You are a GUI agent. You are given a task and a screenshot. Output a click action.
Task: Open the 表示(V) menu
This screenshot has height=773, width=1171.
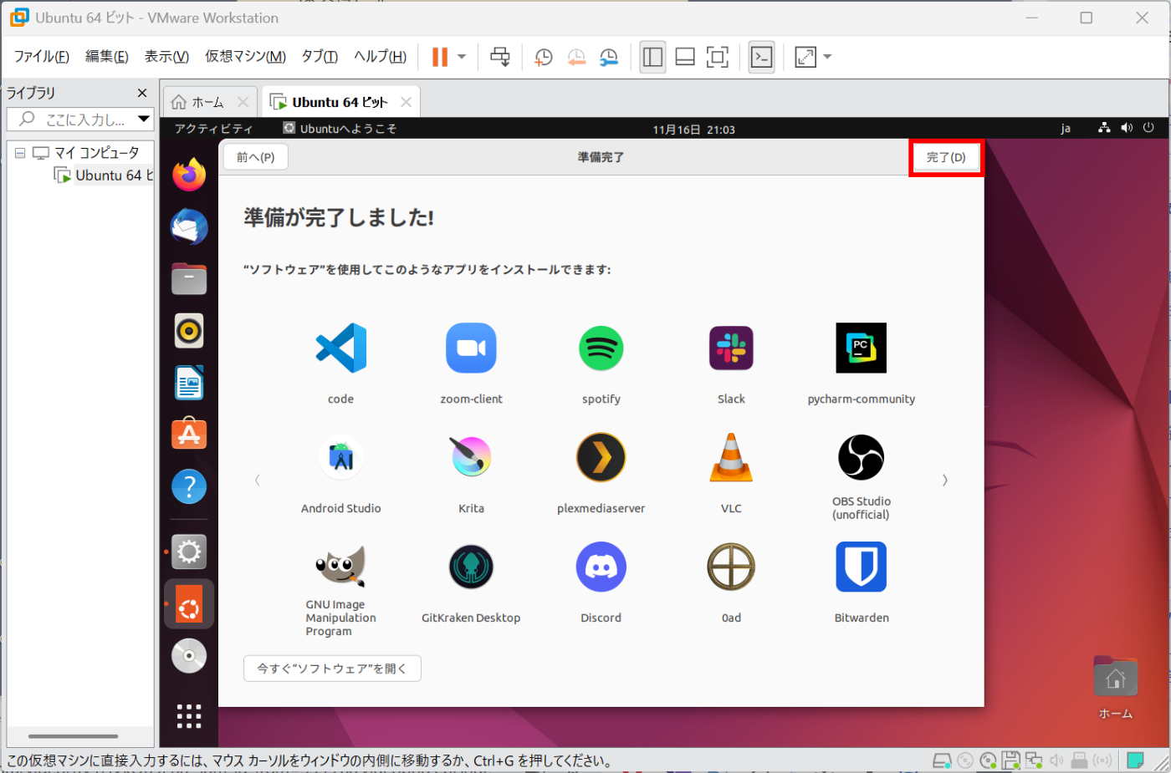166,56
